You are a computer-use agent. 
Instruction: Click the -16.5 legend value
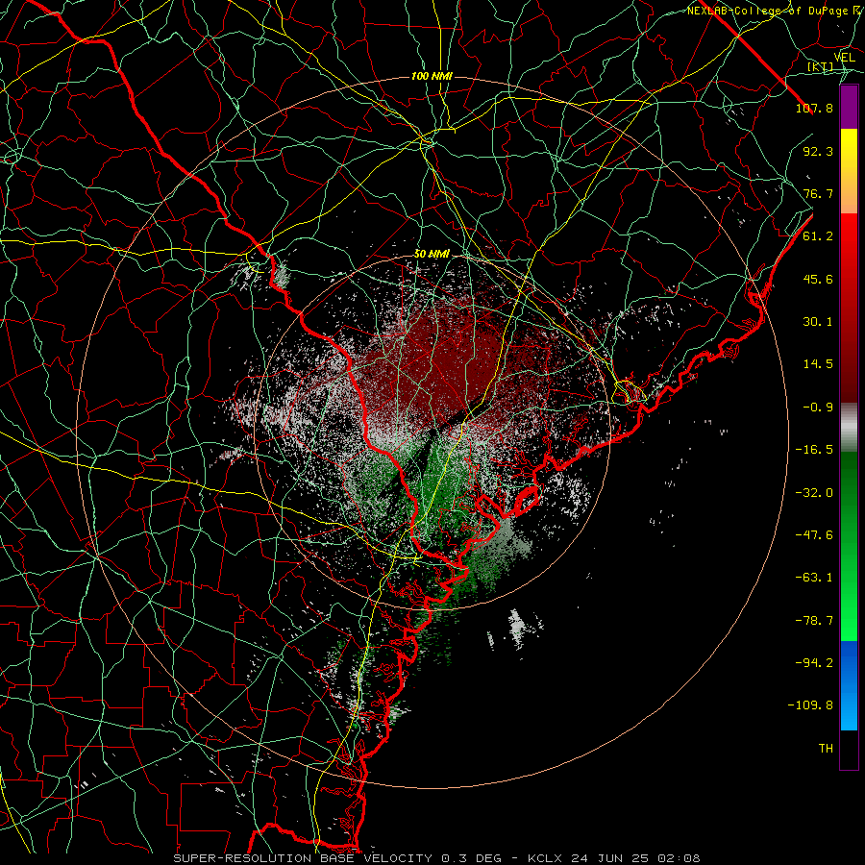814,450
